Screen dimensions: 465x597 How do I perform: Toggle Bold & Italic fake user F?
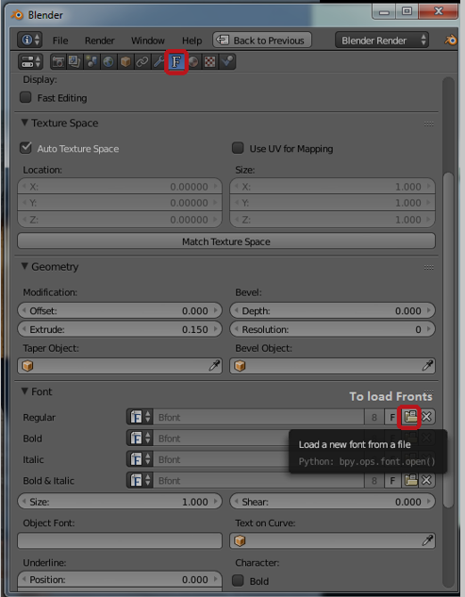(392, 480)
